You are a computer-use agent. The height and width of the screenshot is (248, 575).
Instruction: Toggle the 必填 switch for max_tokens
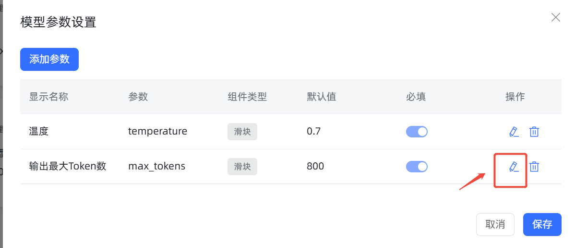[x=417, y=167]
